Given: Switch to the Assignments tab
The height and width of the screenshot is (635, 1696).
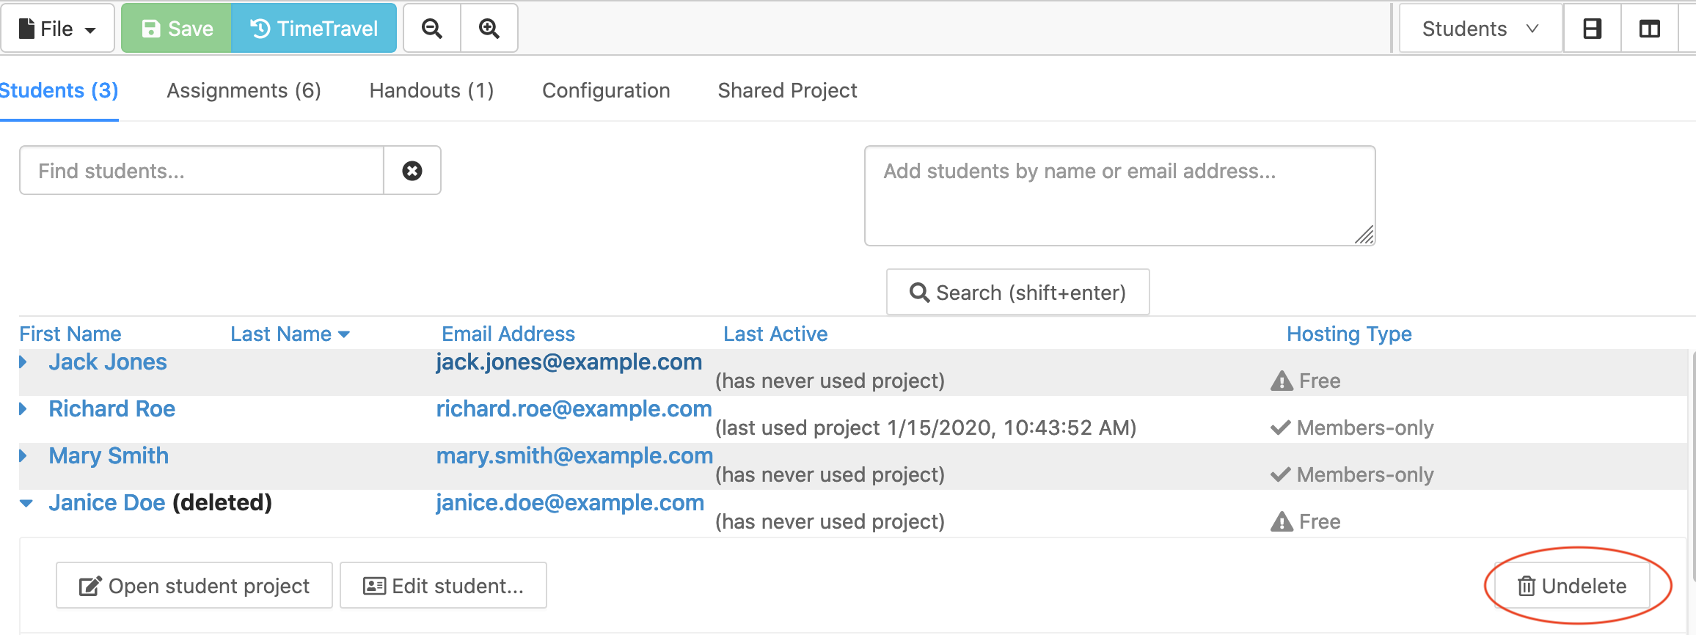Looking at the screenshot, I should pyautogui.click(x=244, y=90).
